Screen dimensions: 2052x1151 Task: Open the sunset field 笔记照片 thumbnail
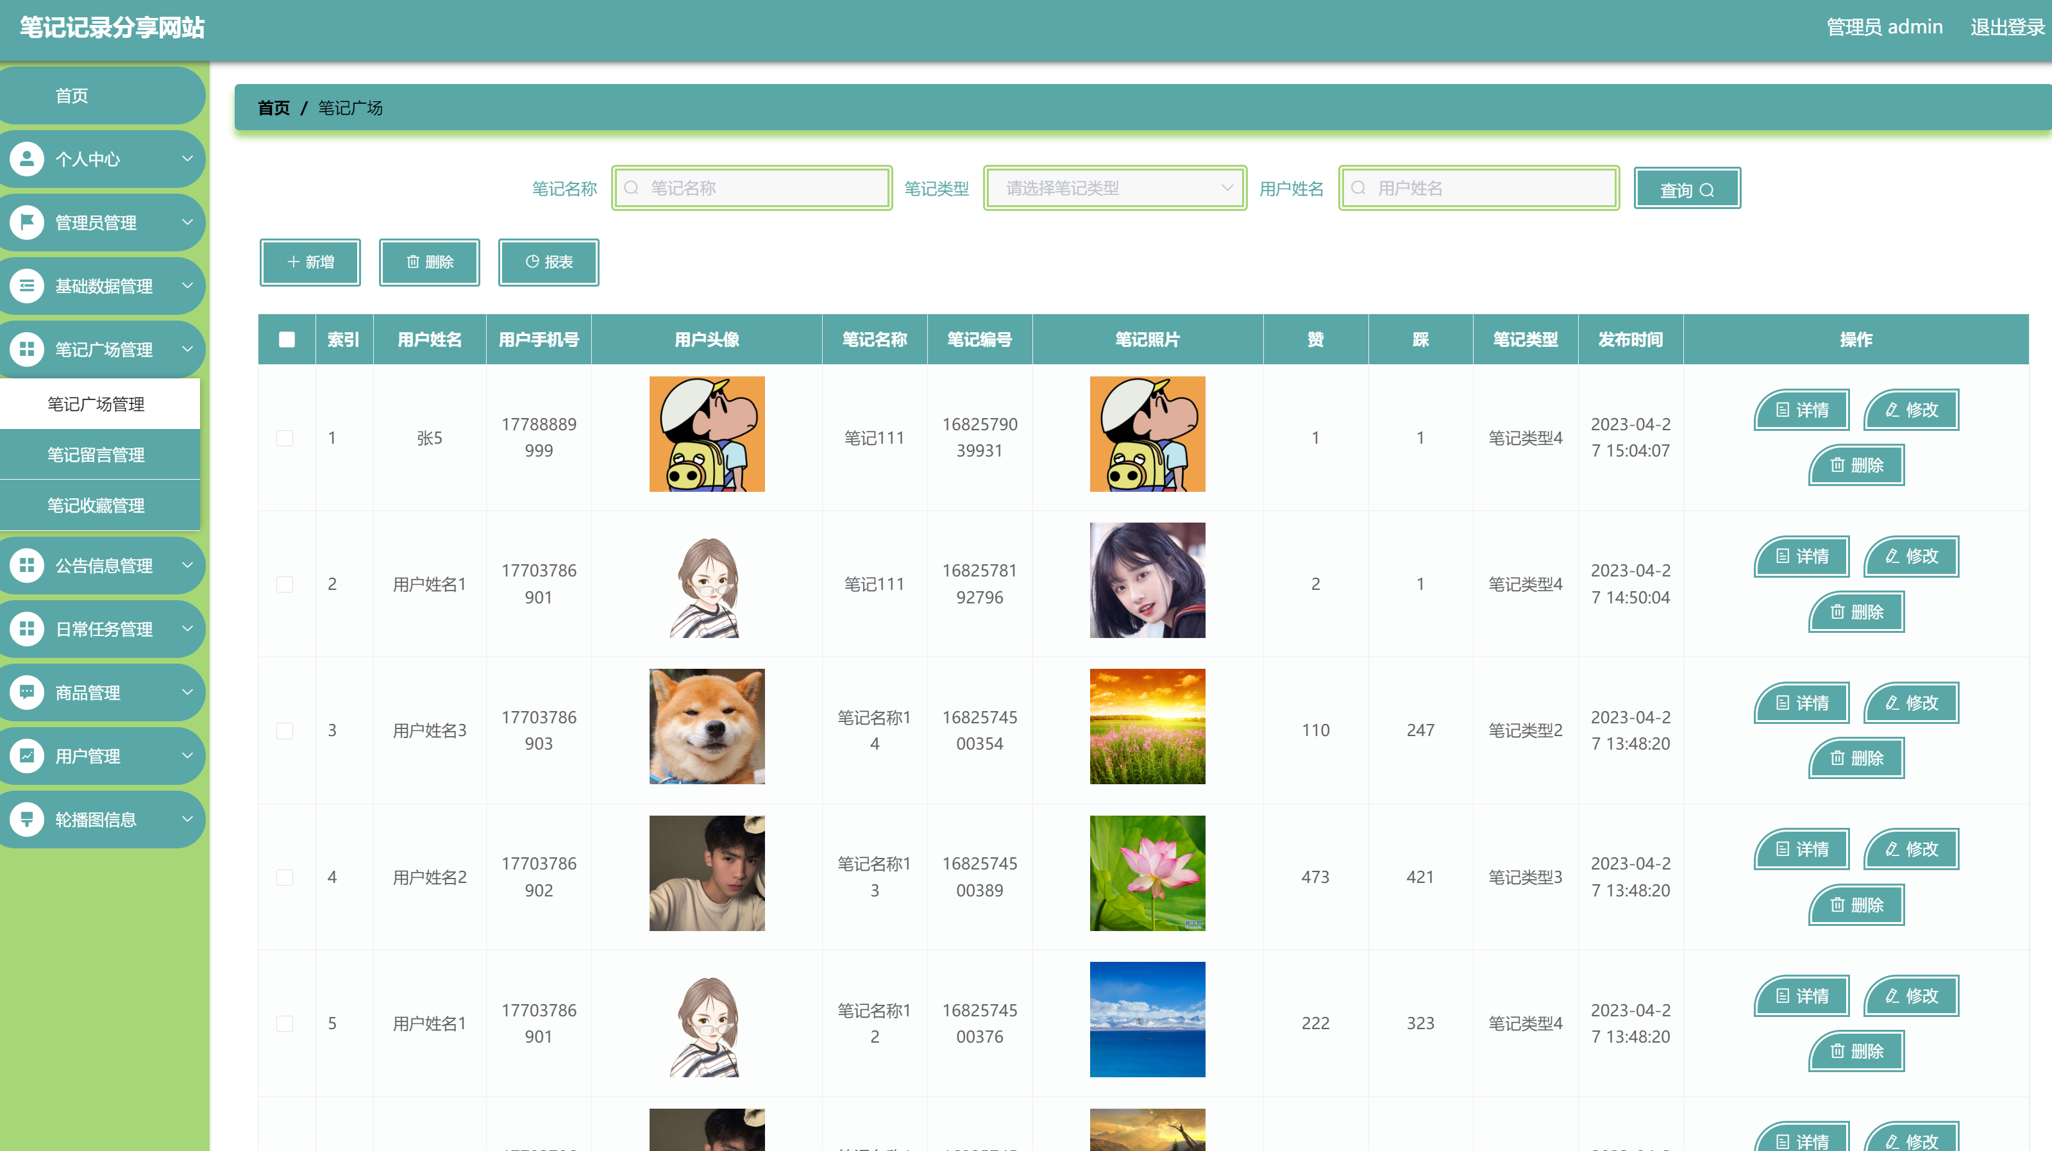pyautogui.click(x=1147, y=727)
